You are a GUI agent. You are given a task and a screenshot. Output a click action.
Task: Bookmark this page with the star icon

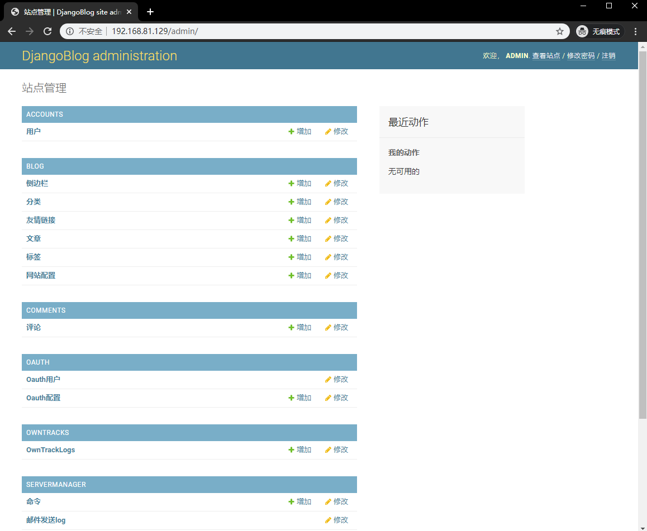[559, 31]
